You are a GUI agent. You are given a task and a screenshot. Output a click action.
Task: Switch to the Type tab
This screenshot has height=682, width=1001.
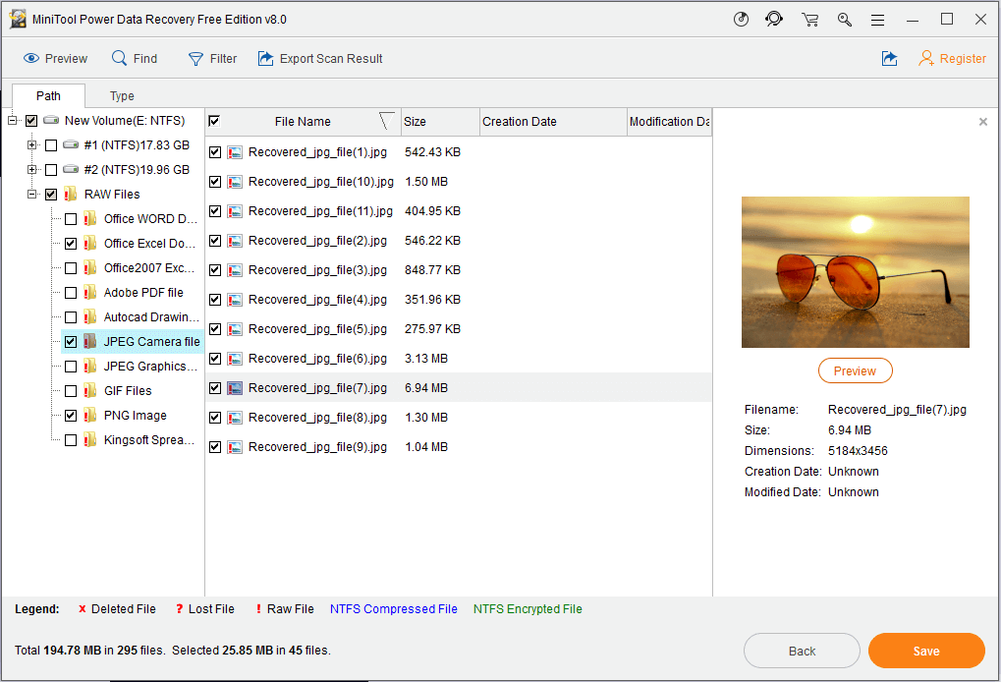coord(122,95)
